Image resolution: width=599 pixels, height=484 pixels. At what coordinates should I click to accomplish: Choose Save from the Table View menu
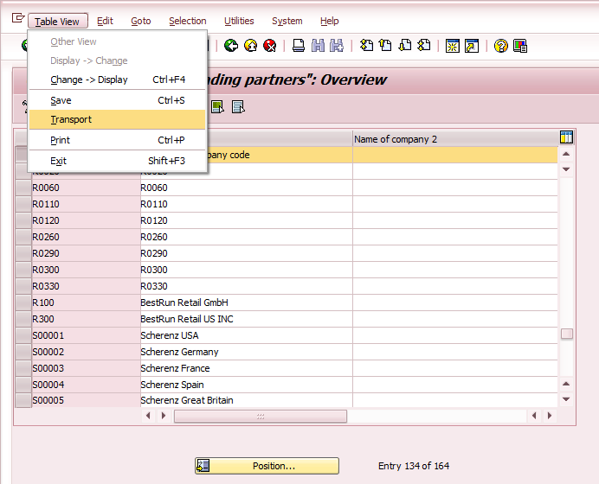click(x=117, y=100)
